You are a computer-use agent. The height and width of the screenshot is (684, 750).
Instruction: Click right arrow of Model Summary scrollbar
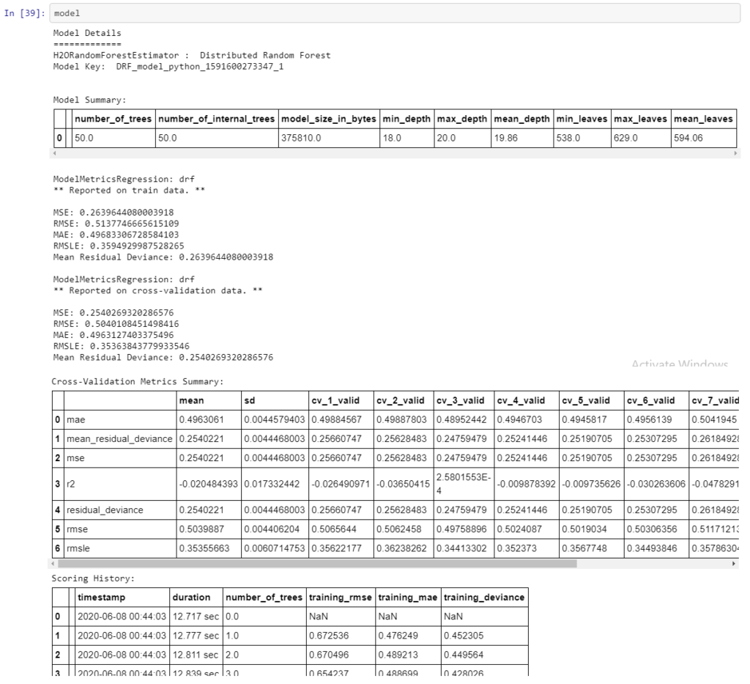(x=735, y=153)
